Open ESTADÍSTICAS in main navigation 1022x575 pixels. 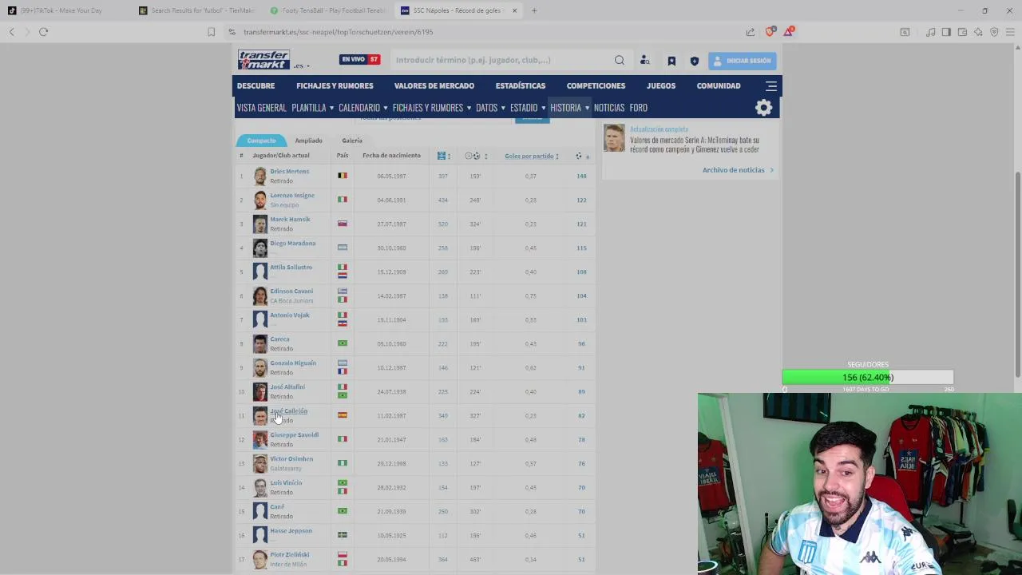tap(521, 85)
